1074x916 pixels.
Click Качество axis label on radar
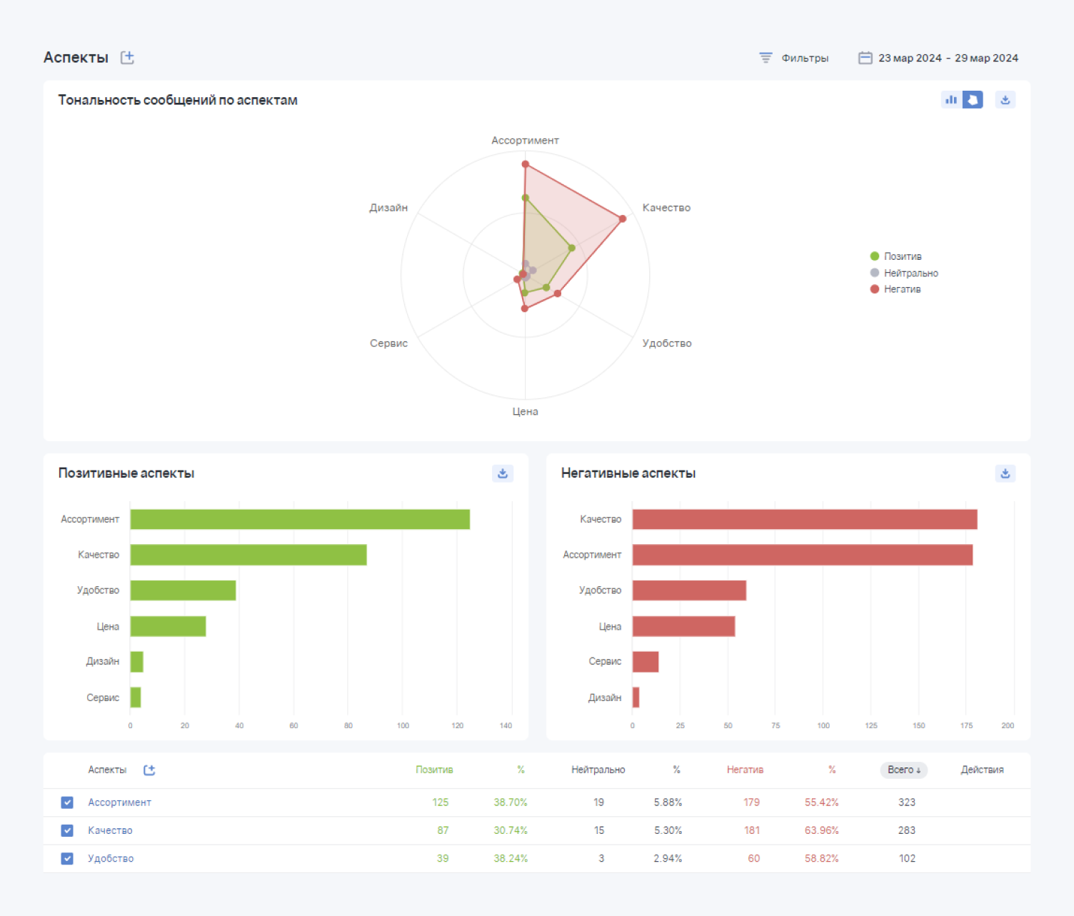666,208
